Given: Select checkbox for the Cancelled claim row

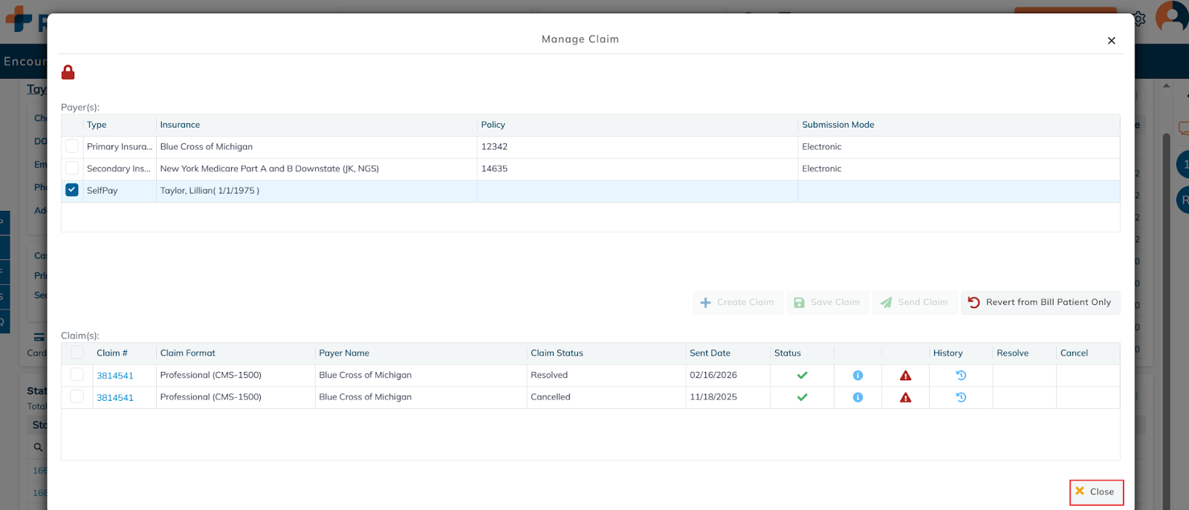Looking at the screenshot, I should click(x=77, y=397).
